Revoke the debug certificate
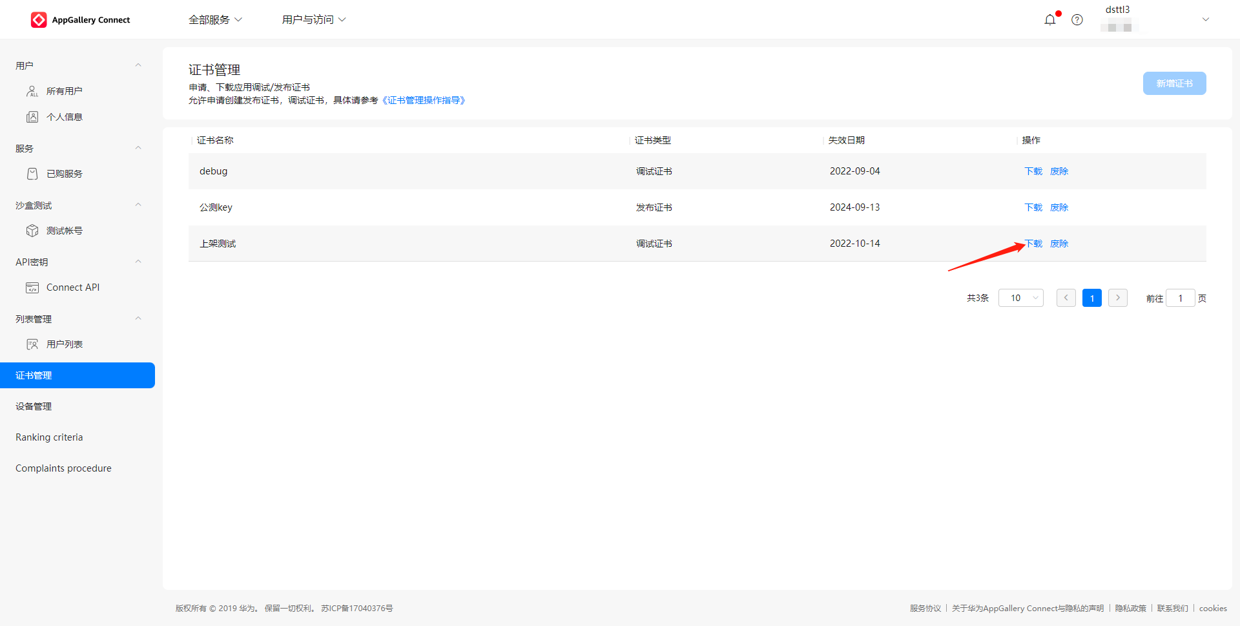 (x=1059, y=171)
